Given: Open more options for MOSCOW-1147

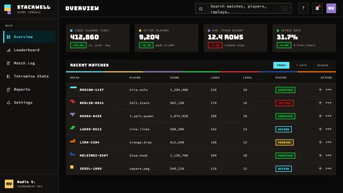Looking at the screenshot, I should [328, 90].
